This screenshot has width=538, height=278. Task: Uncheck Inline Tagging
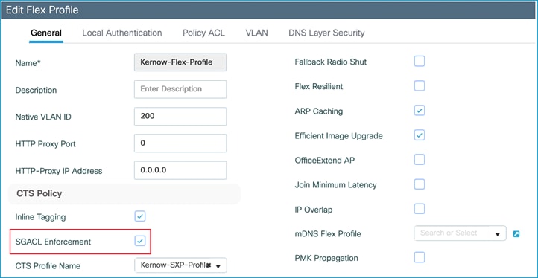point(140,216)
